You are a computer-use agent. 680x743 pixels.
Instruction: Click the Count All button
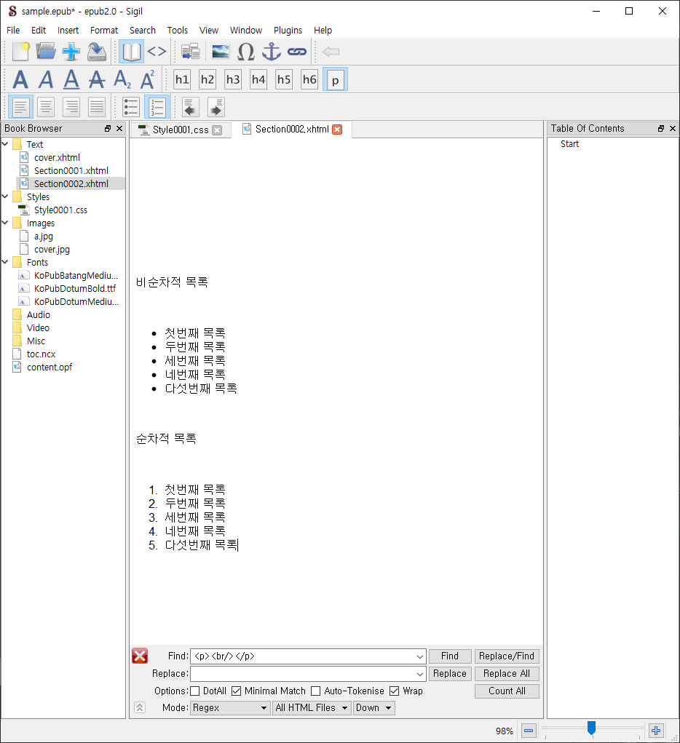[x=507, y=691]
